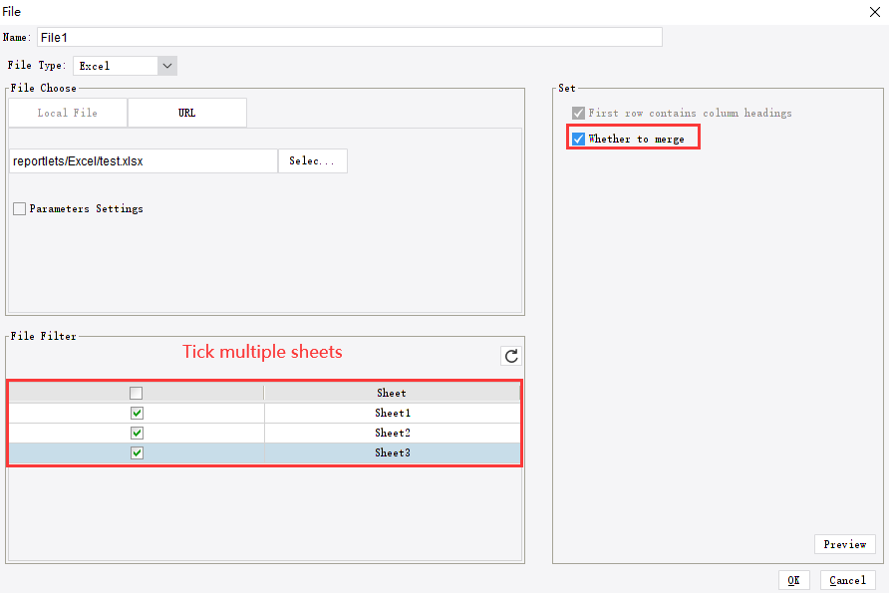
Task: Uncheck the Sheet3 checkbox
Action: point(137,452)
